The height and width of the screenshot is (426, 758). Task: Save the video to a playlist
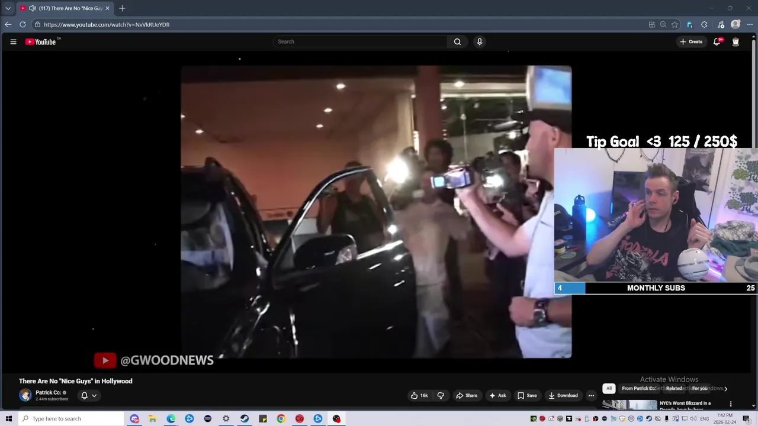tap(526, 395)
